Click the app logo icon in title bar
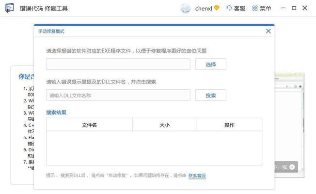 tap(10, 8)
